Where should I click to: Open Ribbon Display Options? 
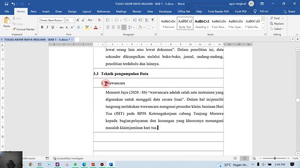pyautogui.click(x=262, y=4)
